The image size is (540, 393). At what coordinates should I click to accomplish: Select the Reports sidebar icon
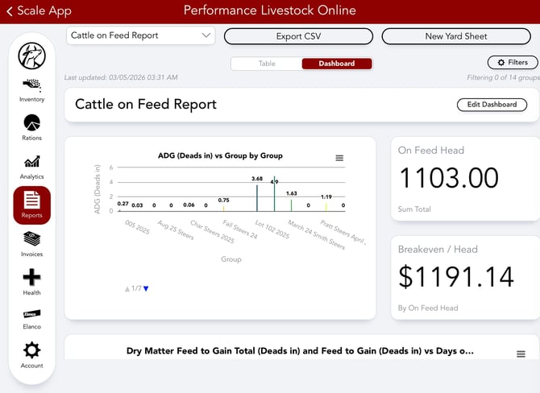(31, 205)
